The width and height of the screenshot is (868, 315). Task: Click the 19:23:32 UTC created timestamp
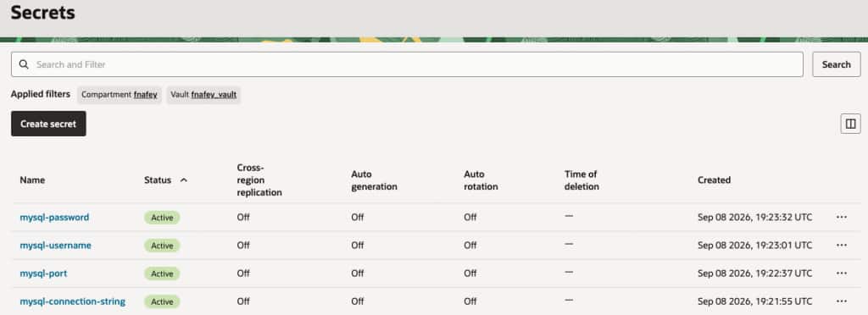[x=754, y=217]
